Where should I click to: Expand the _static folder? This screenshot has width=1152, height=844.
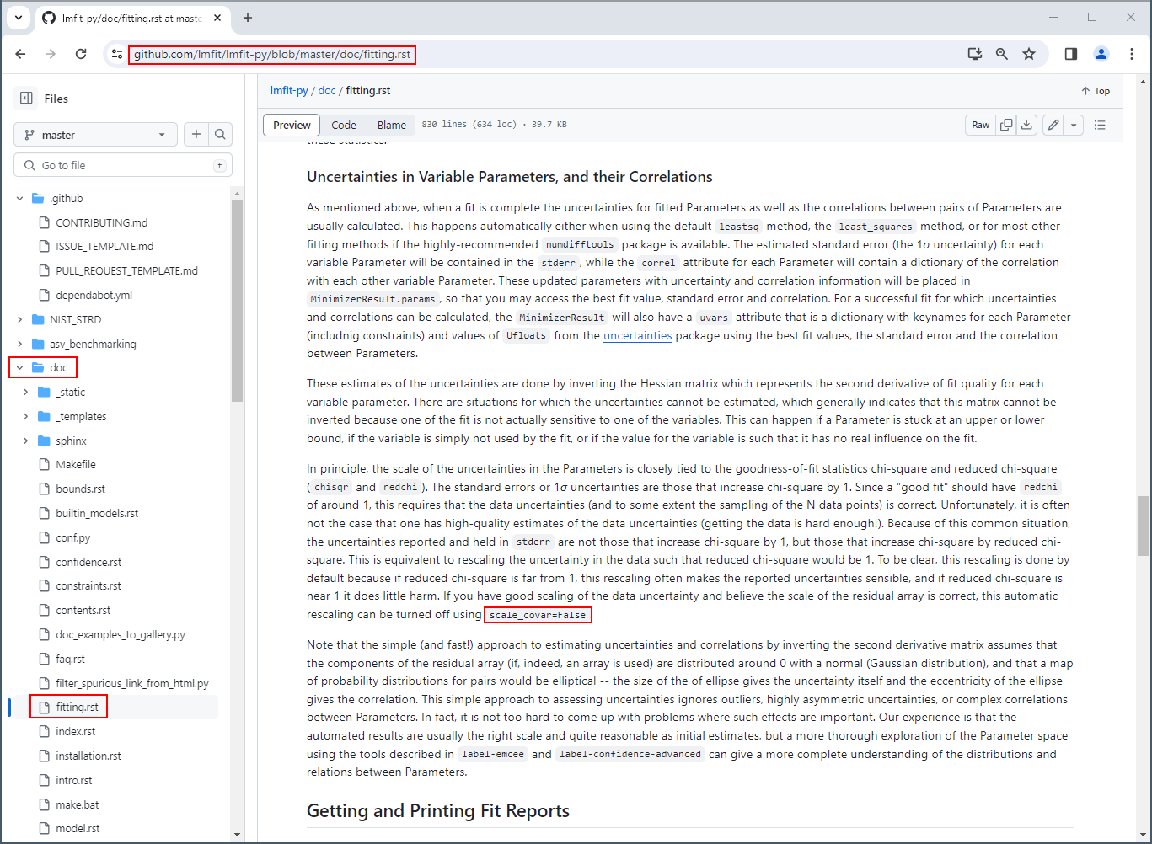coord(26,393)
